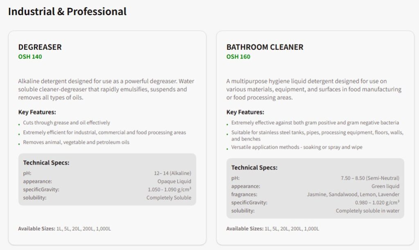Select the 'Opaque Liquid' appearance value

click(x=174, y=181)
